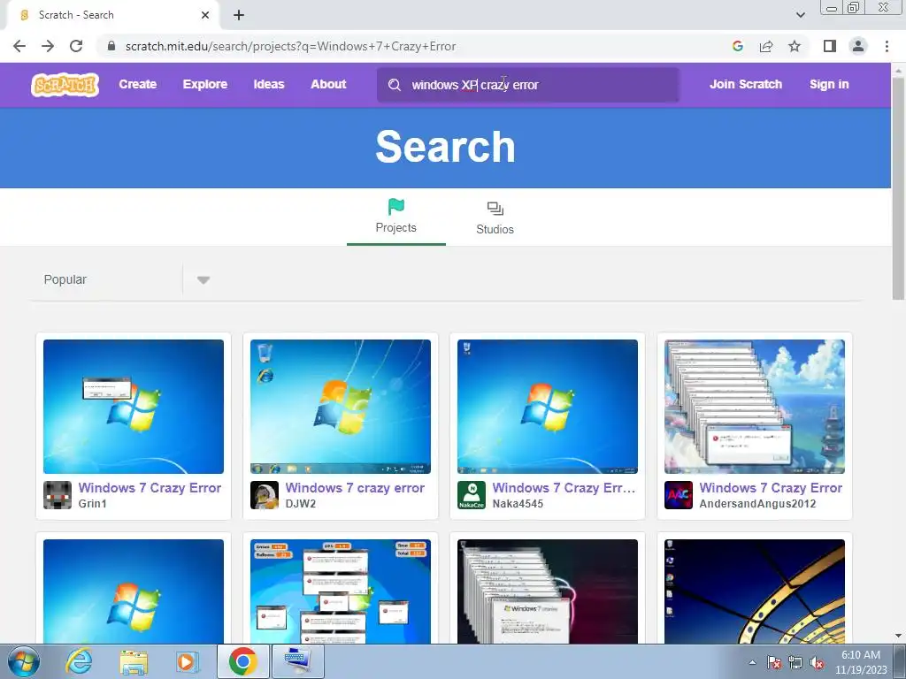Click Sign in link
The width and height of the screenshot is (906, 679).
829,84
